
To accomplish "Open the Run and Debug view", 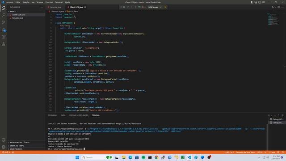I will click(x=4, y=30).
